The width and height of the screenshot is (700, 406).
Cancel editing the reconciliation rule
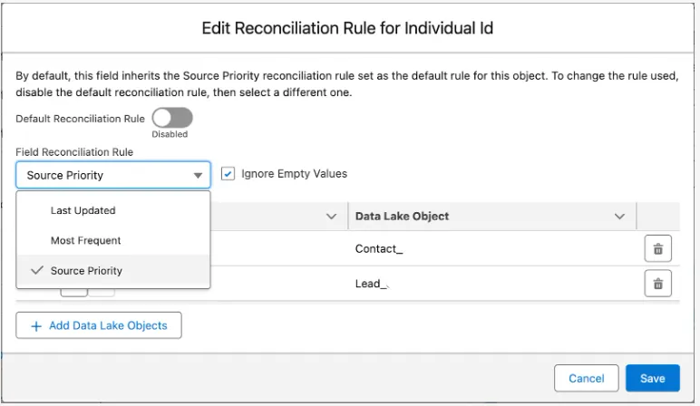pos(586,379)
